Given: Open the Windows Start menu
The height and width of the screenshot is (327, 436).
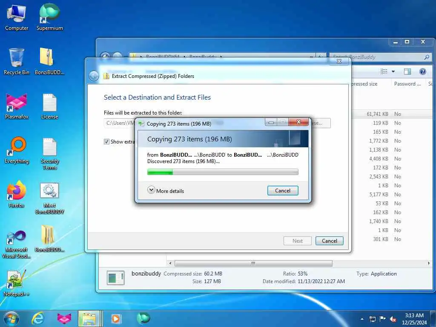Looking at the screenshot, I should 11,318.
